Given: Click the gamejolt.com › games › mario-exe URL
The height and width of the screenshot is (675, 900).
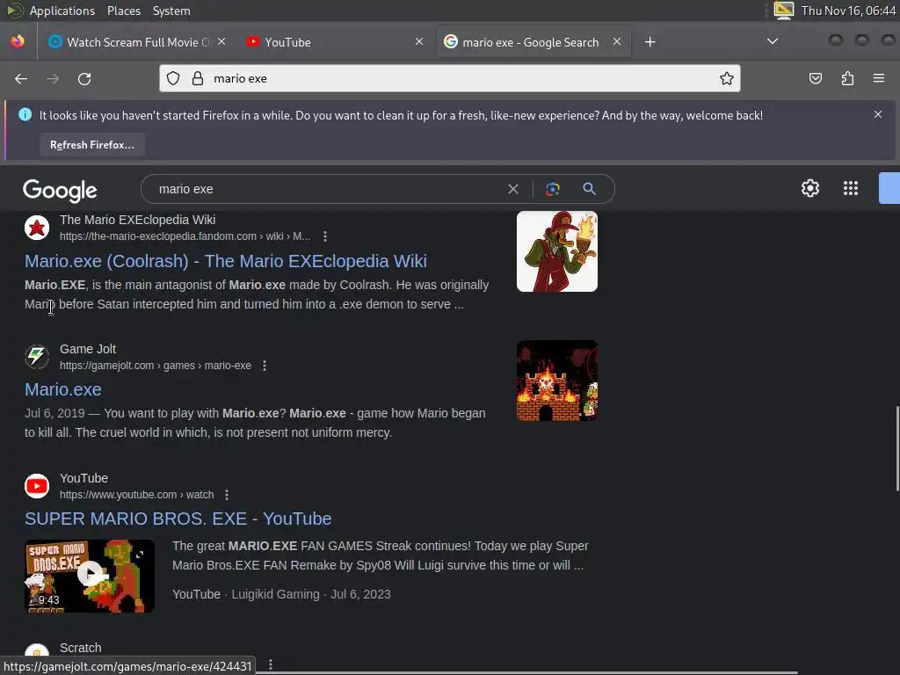Looking at the screenshot, I should [x=156, y=365].
